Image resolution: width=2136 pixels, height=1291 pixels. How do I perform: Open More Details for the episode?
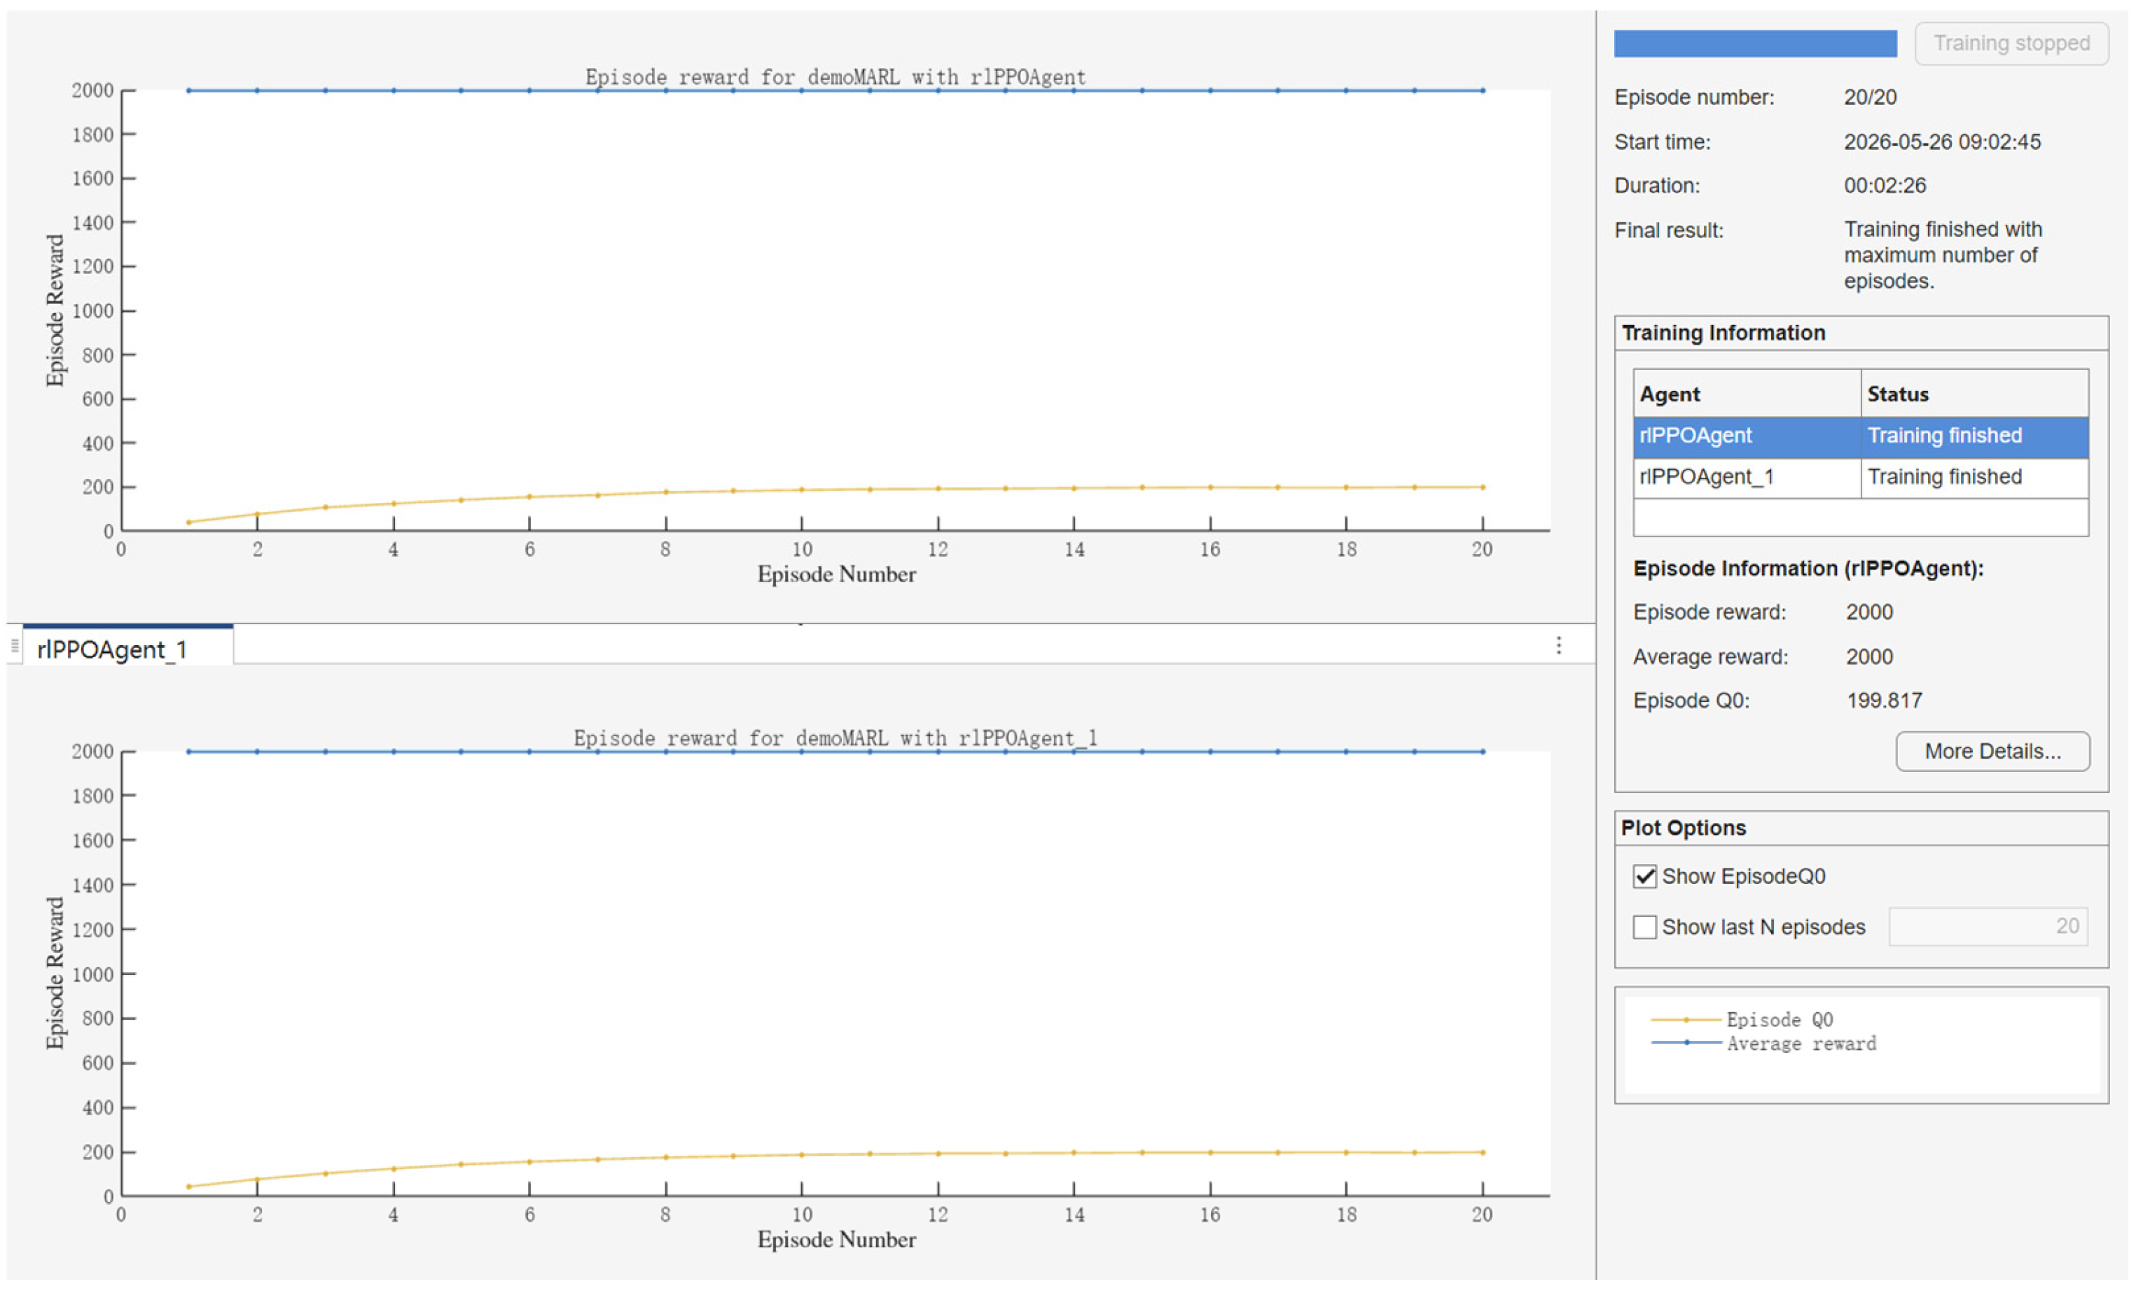[x=1992, y=751]
